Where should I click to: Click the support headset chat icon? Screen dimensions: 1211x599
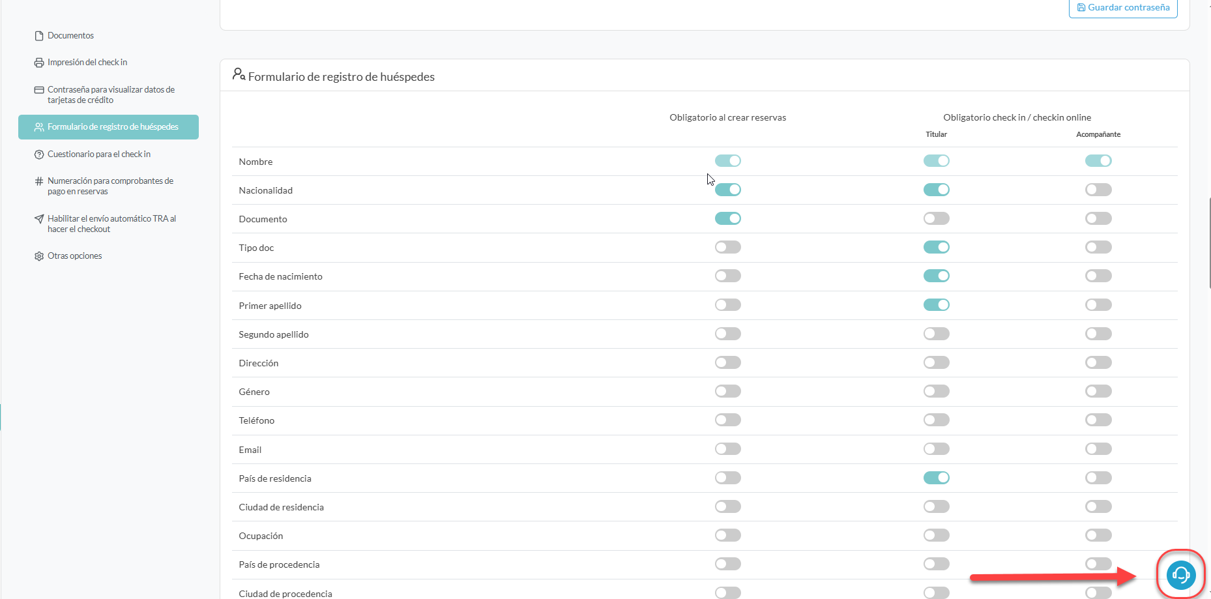tap(1180, 574)
